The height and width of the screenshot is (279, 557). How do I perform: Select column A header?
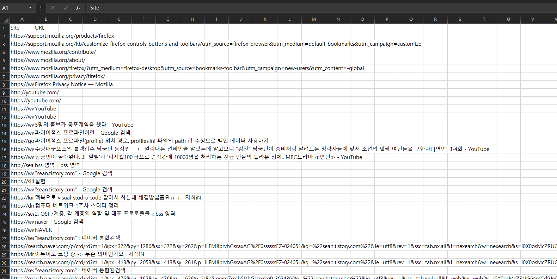(22, 19)
